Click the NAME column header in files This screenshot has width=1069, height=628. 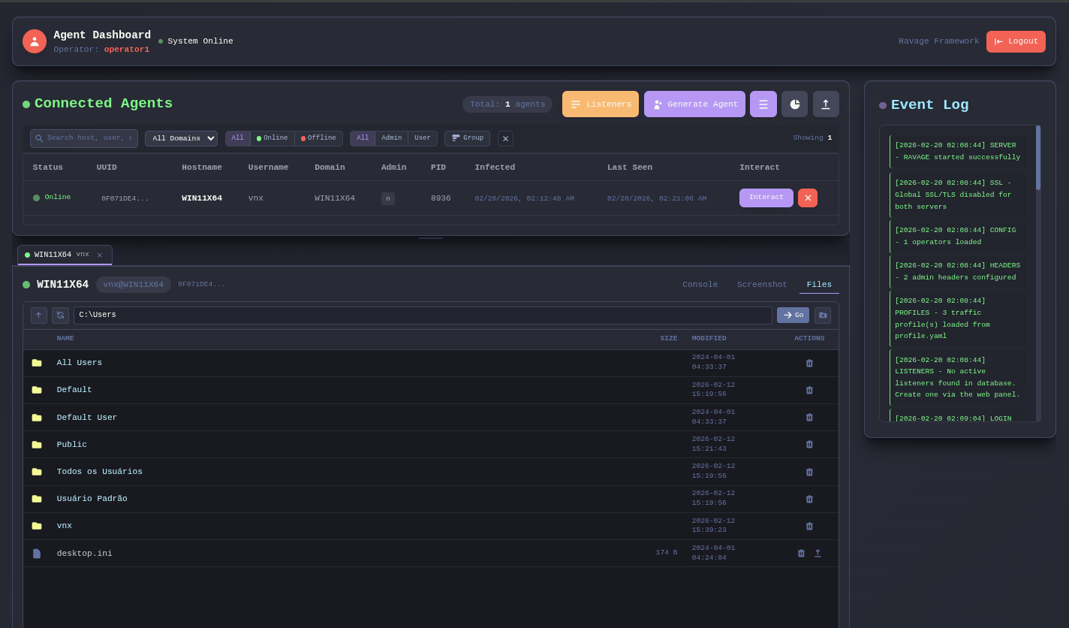coord(65,339)
